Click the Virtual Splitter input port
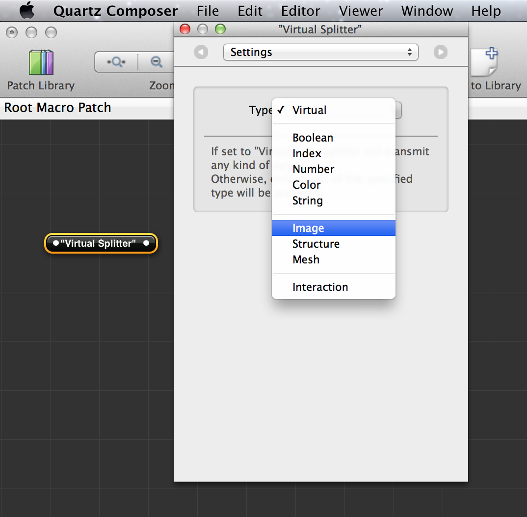This screenshot has height=517, width=527. click(56, 243)
